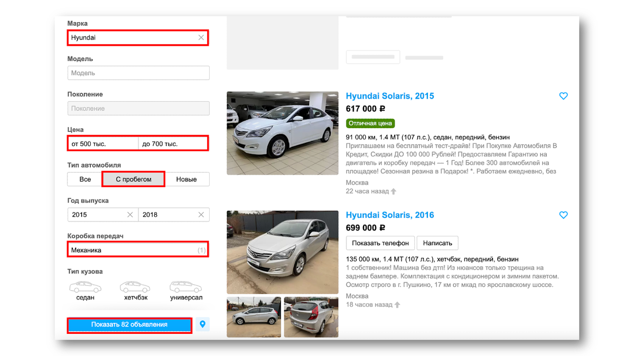634x356 pixels.
Task: Open the Марка field showing Hyundai
Action: tap(138, 37)
